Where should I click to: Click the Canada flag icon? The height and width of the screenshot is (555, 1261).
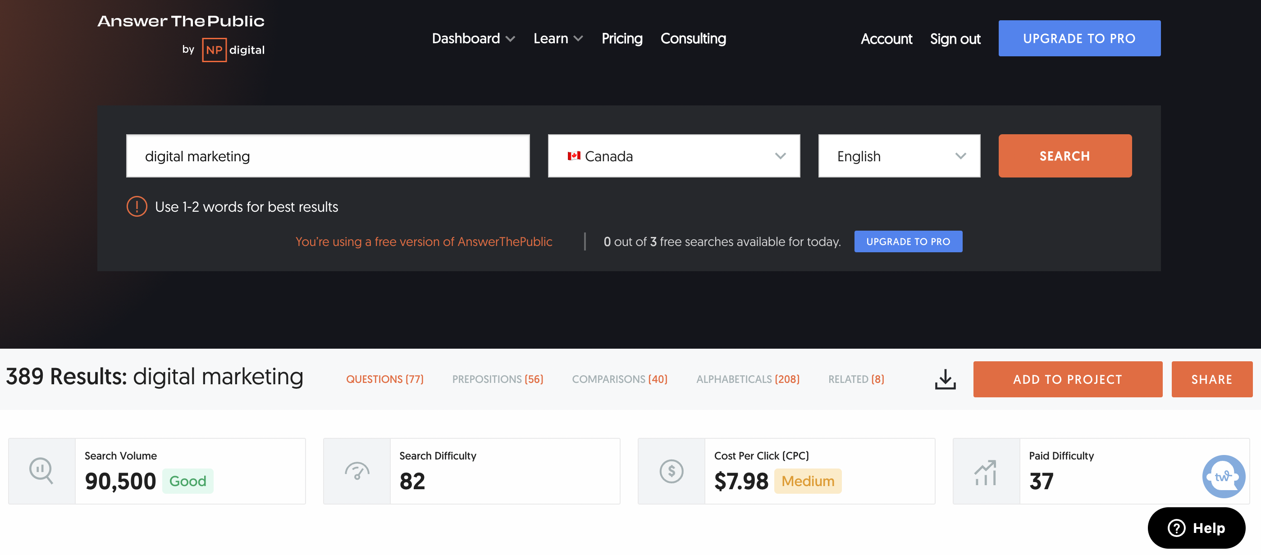pyautogui.click(x=574, y=156)
